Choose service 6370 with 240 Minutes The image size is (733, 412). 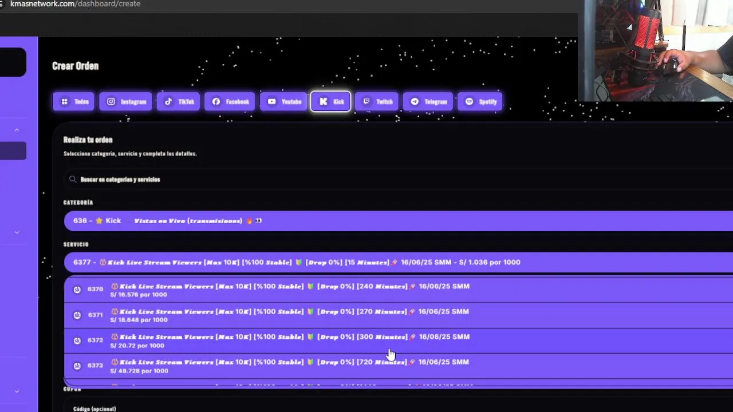pyautogui.click(x=398, y=290)
